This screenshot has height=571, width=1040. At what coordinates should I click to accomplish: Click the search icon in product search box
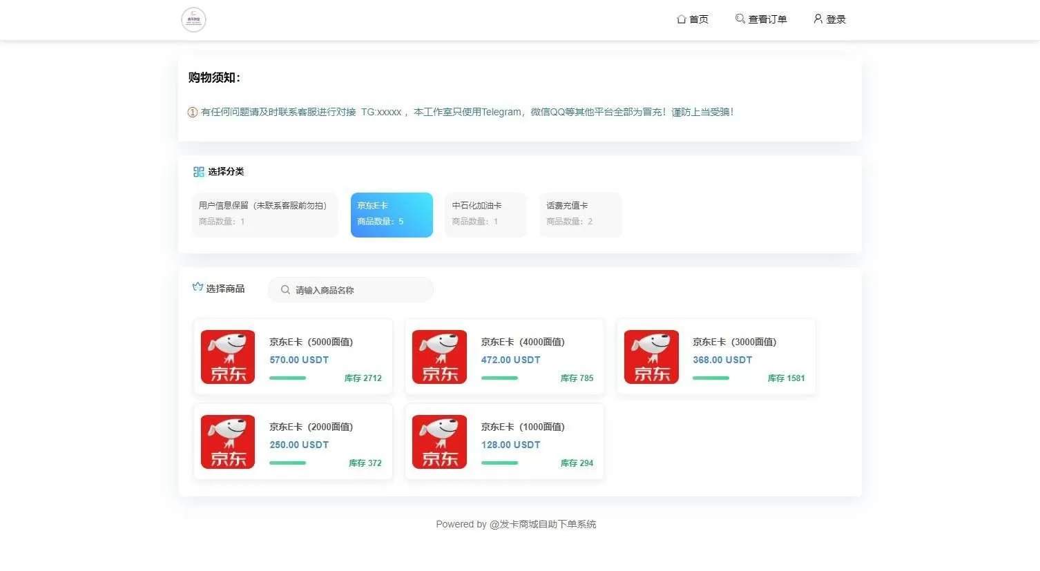[285, 290]
